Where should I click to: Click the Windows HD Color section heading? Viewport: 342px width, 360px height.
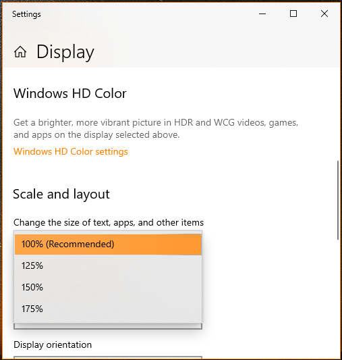point(70,93)
